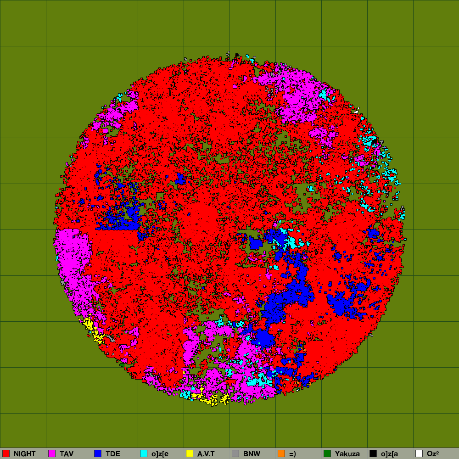
Task: Click the gray BNW legend swatch
Action: [x=235, y=453]
